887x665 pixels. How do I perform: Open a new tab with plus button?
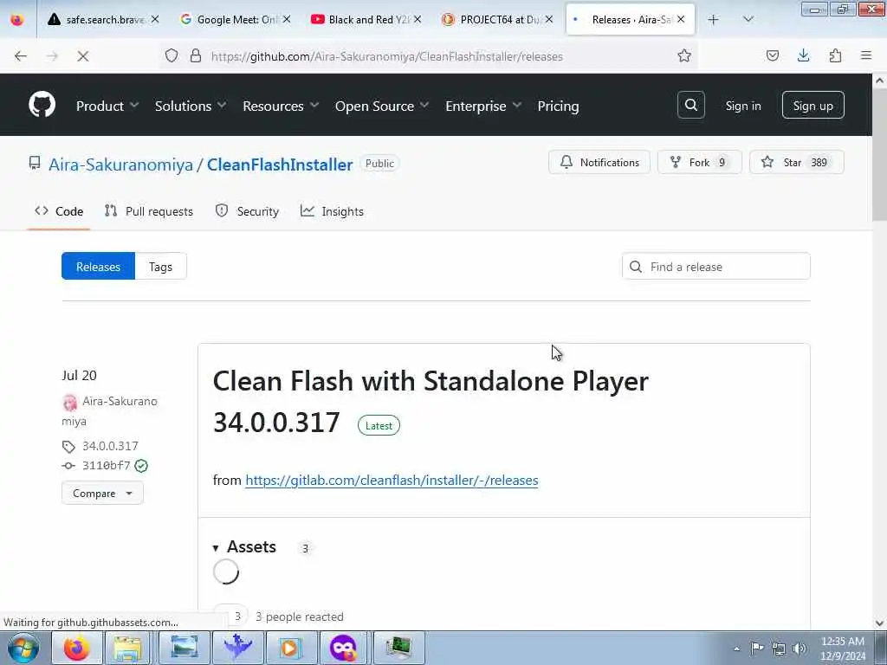click(x=714, y=20)
